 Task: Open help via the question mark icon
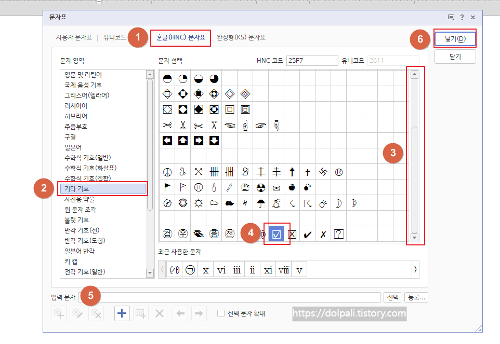click(x=462, y=17)
